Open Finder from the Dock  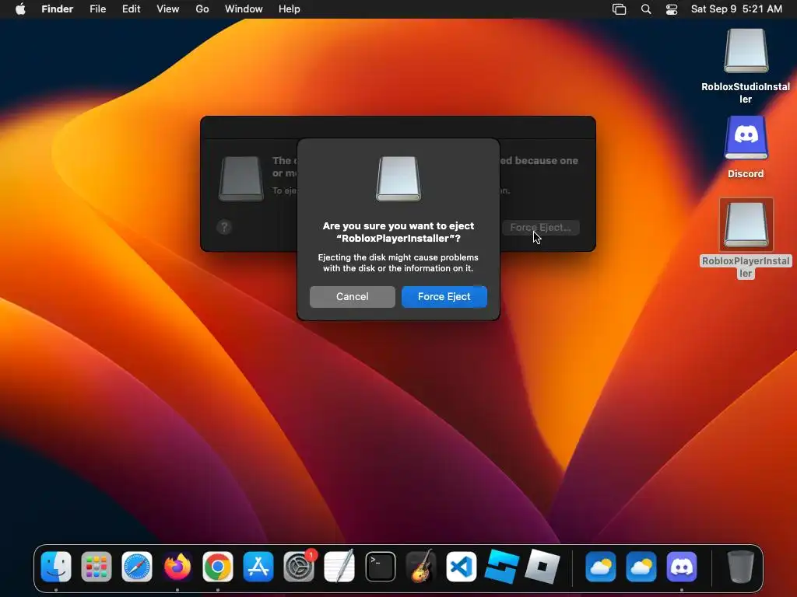56,567
